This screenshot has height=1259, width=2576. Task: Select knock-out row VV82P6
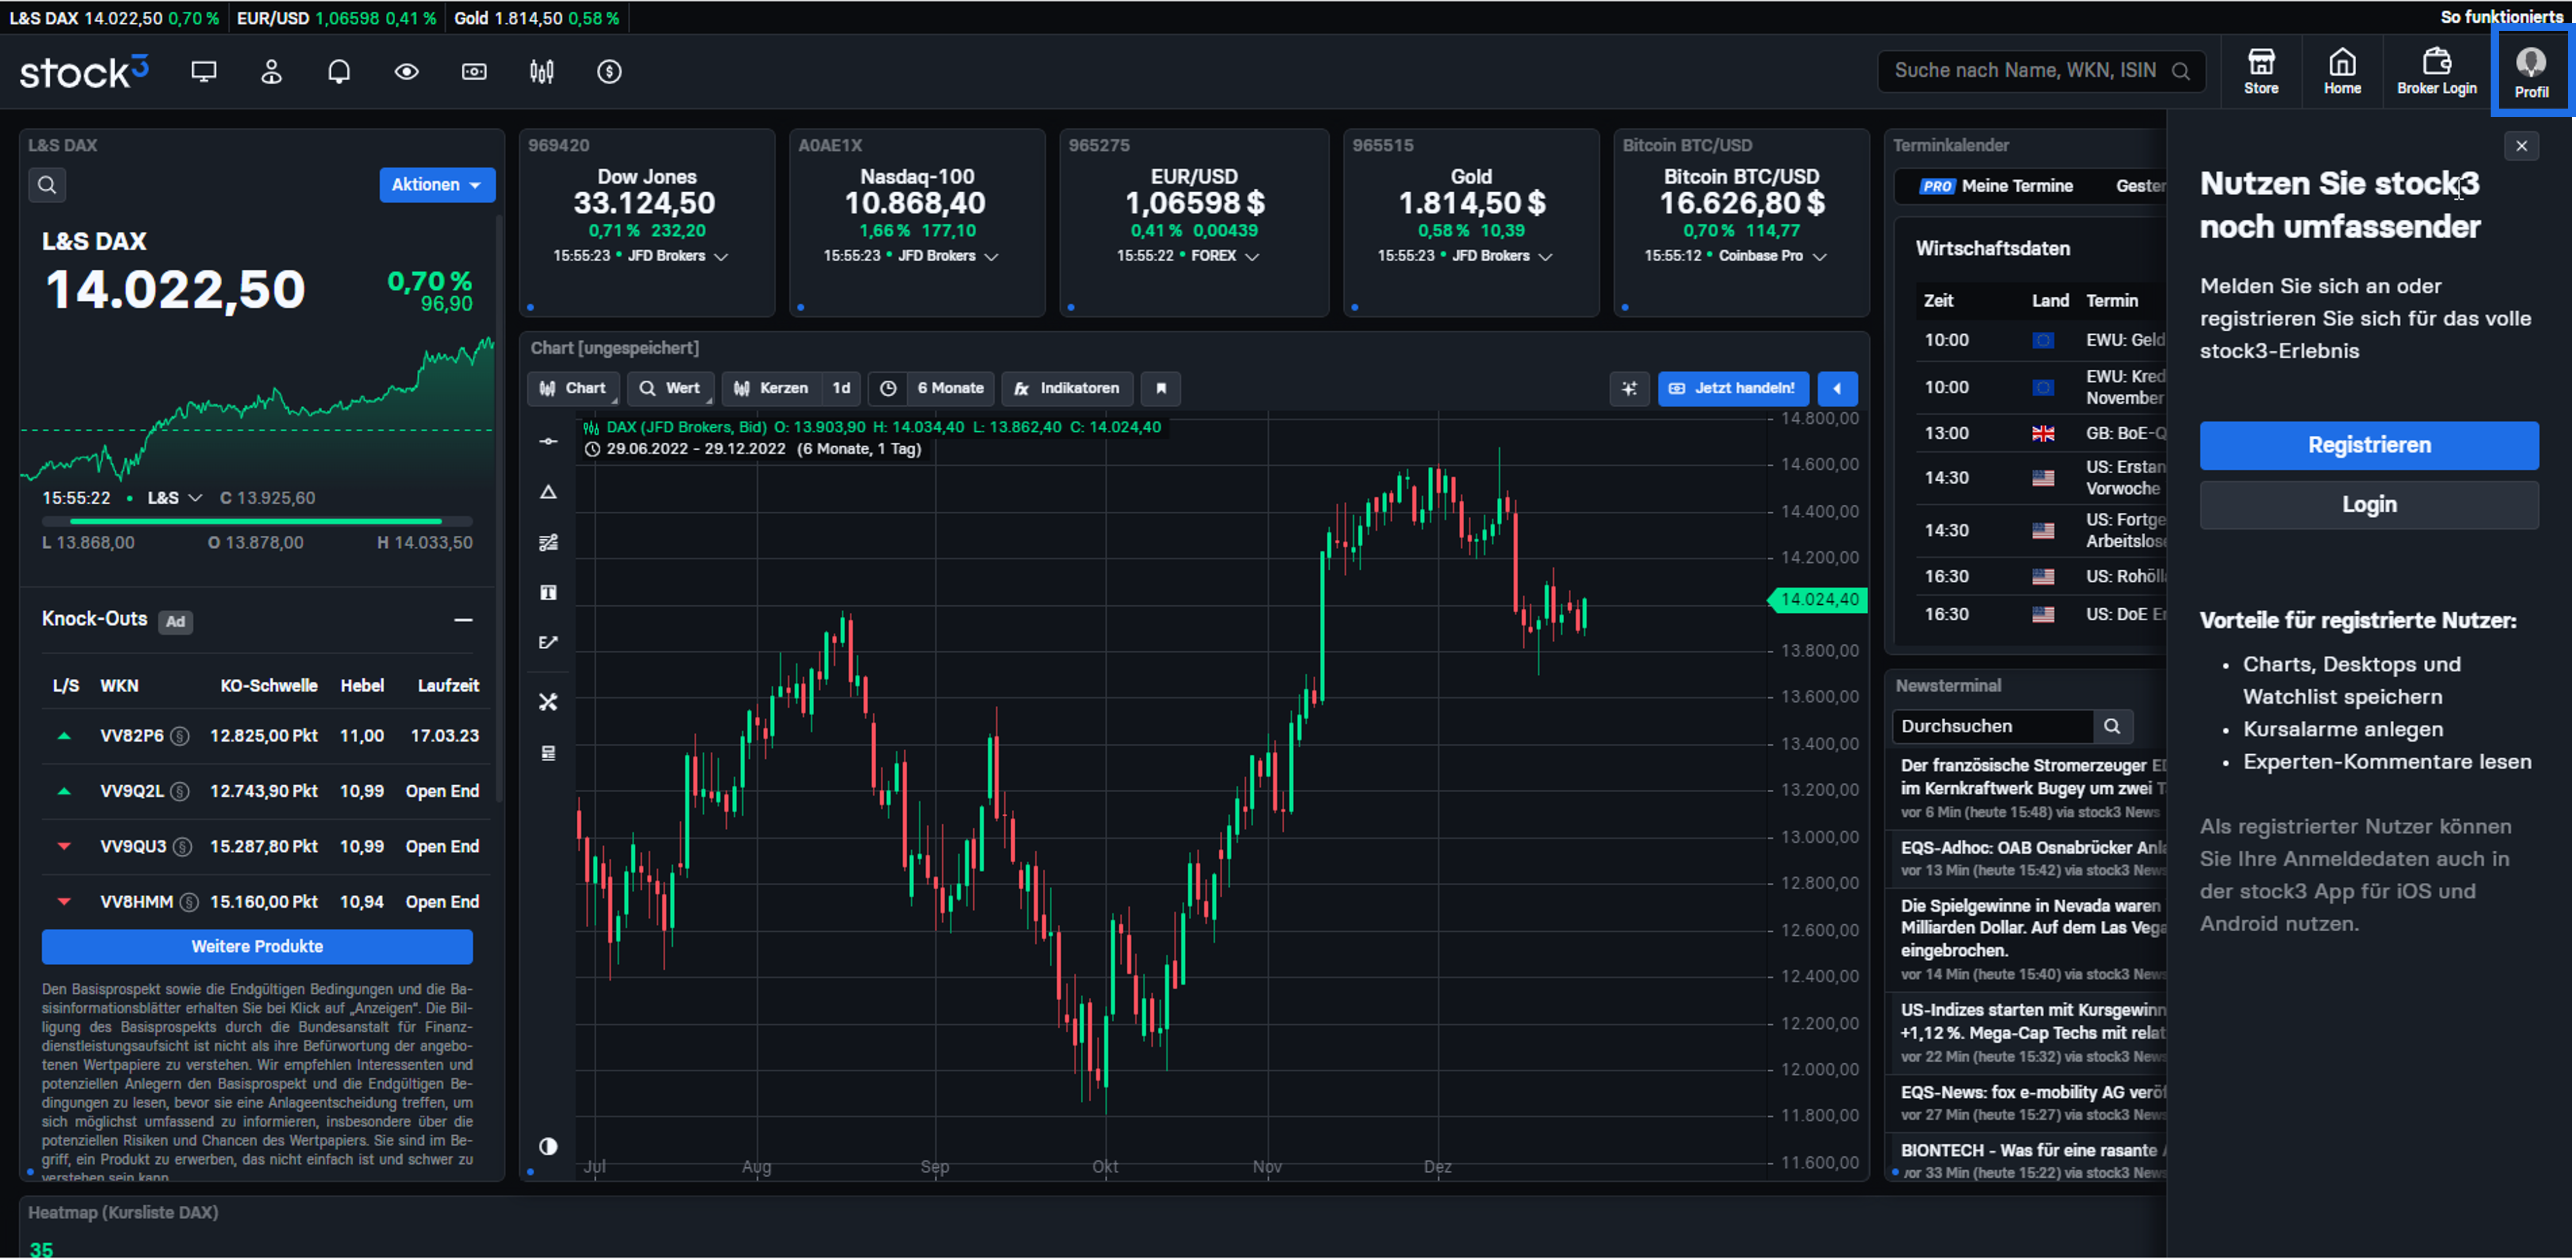tap(265, 737)
